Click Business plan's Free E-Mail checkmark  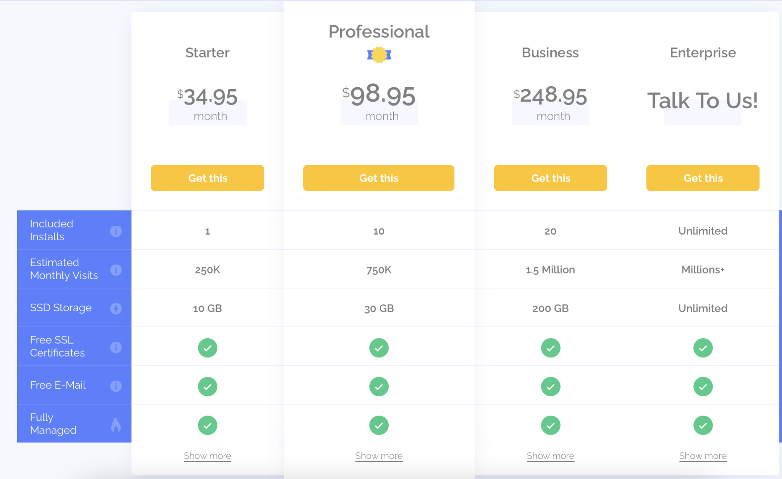click(551, 387)
